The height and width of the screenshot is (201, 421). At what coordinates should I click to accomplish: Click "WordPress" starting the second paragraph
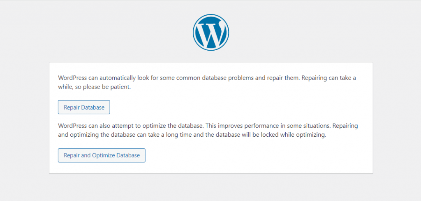[x=72, y=126]
